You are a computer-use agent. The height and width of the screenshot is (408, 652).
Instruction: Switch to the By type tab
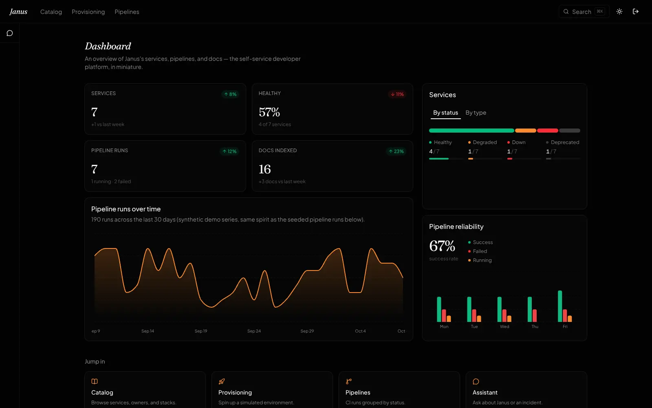point(476,113)
